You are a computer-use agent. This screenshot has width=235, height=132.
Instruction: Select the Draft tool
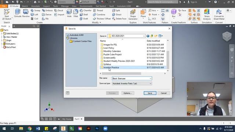click(x=84, y=19)
